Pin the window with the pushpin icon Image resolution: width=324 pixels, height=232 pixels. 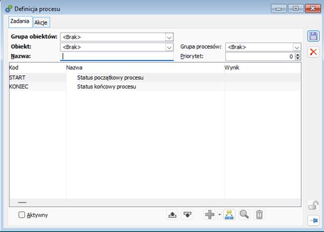click(313, 221)
